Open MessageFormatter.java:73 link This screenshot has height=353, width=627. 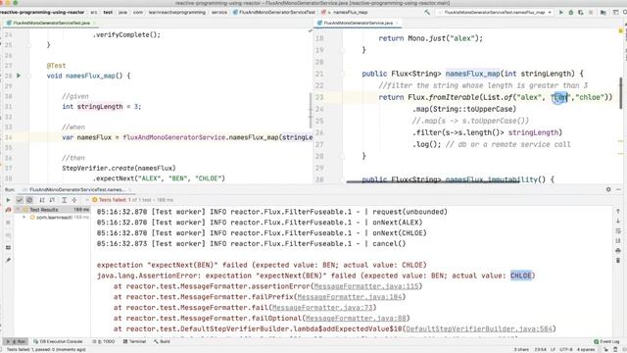(x=322, y=307)
